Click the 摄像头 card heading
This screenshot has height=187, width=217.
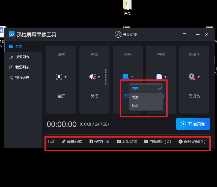click(194, 55)
